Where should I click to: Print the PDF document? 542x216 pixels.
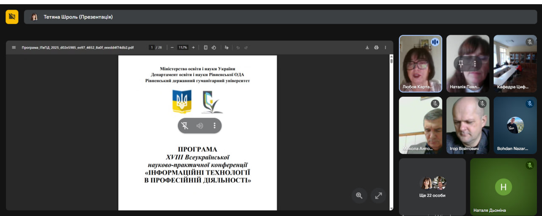[x=376, y=47]
